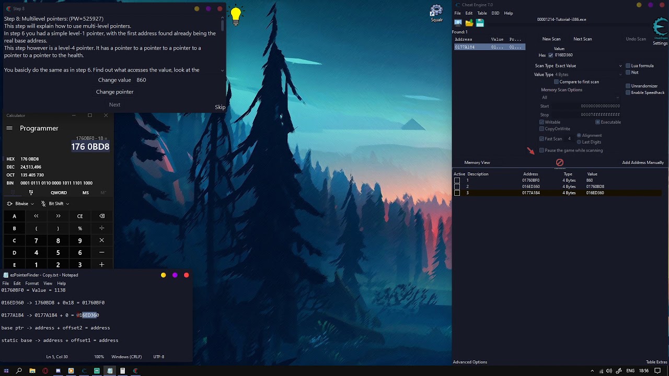Enable the Lua formula checkbox
669x376 pixels.
coord(628,66)
